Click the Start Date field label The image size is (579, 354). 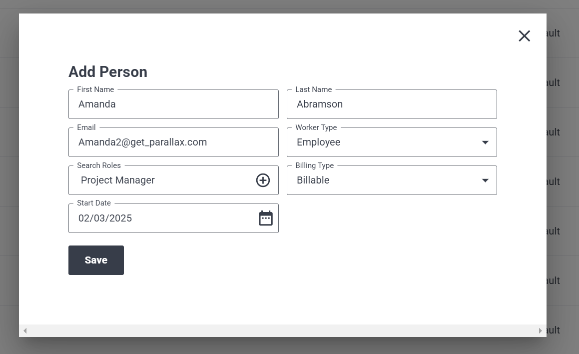click(x=94, y=203)
